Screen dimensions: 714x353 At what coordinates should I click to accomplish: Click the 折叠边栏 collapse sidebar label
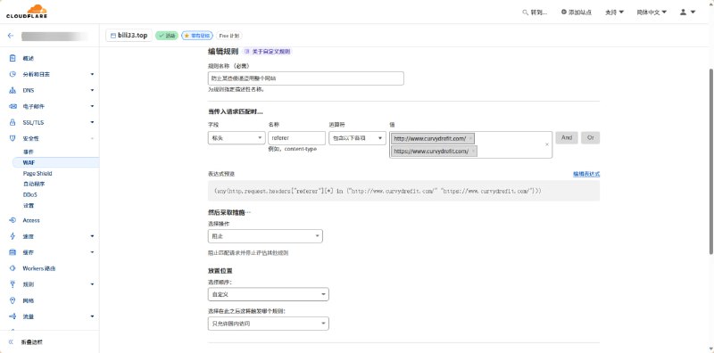point(32,342)
